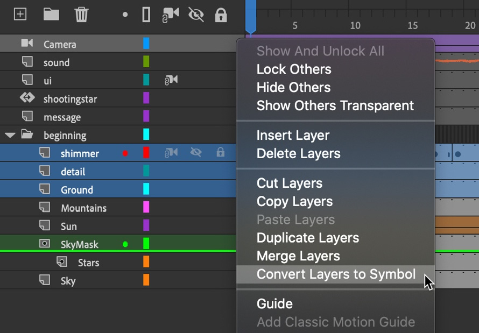The height and width of the screenshot is (333, 479).
Task: Collapse the beginning folder
Action: coord(10,135)
